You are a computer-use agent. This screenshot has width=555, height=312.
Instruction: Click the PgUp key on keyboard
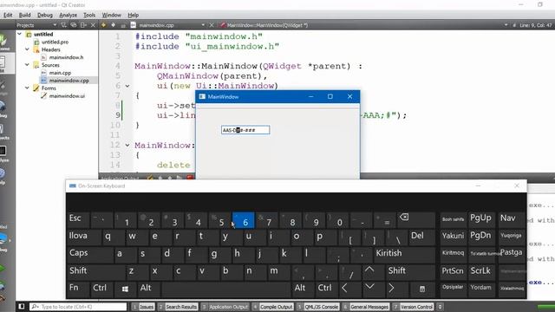click(481, 219)
